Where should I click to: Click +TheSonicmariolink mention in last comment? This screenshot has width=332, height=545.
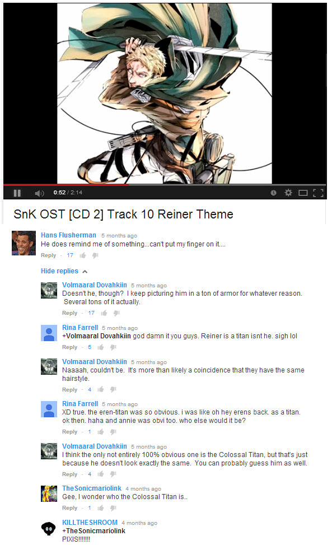click(x=93, y=531)
